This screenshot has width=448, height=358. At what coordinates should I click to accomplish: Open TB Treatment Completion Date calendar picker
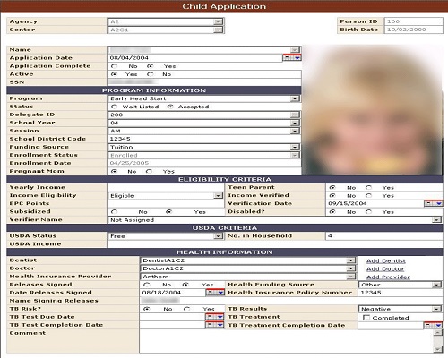point(433,325)
